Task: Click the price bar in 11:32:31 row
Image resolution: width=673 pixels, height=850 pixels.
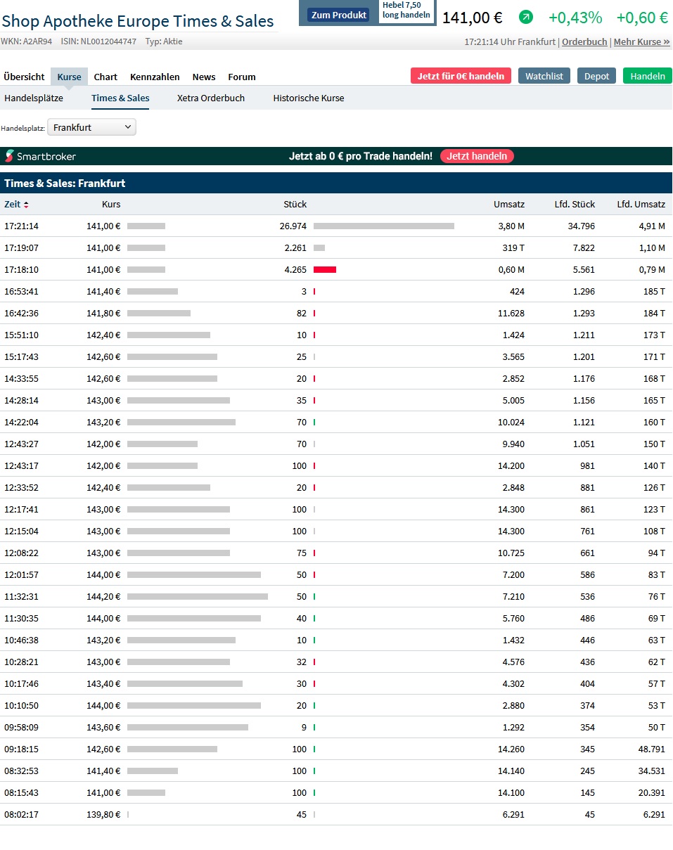Action: click(198, 597)
